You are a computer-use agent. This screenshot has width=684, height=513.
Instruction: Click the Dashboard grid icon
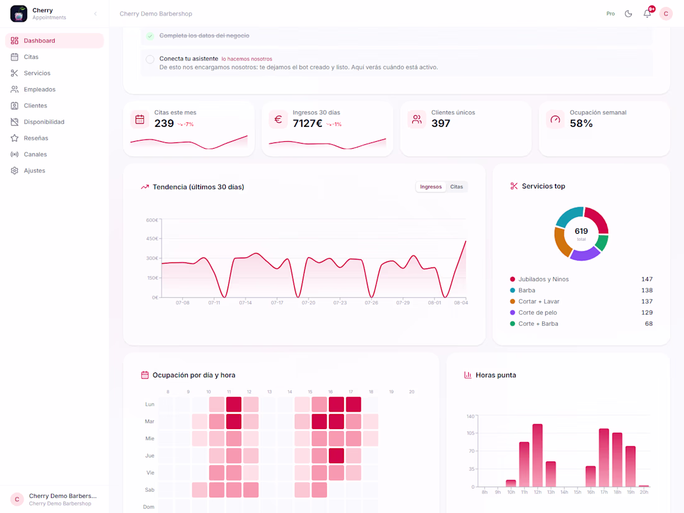click(14, 40)
